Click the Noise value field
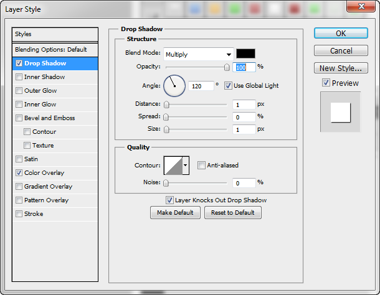Screen dimensions: 380x295 pyautogui.click(x=244, y=183)
